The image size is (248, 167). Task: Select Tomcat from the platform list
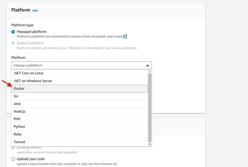[79, 142]
